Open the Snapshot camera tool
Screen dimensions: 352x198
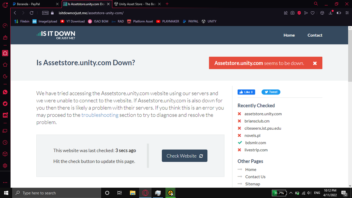point(292,13)
